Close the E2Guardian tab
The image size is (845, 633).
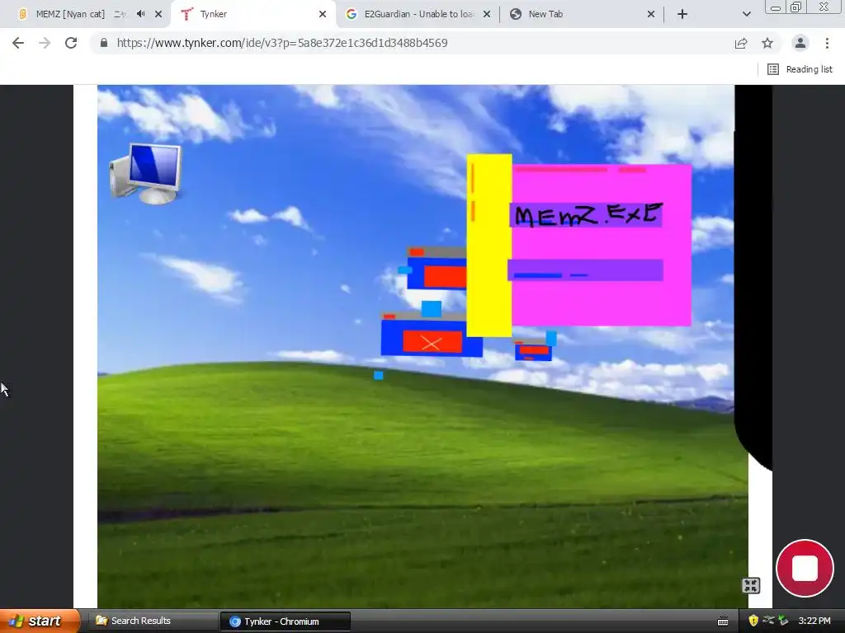pyautogui.click(x=487, y=14)
